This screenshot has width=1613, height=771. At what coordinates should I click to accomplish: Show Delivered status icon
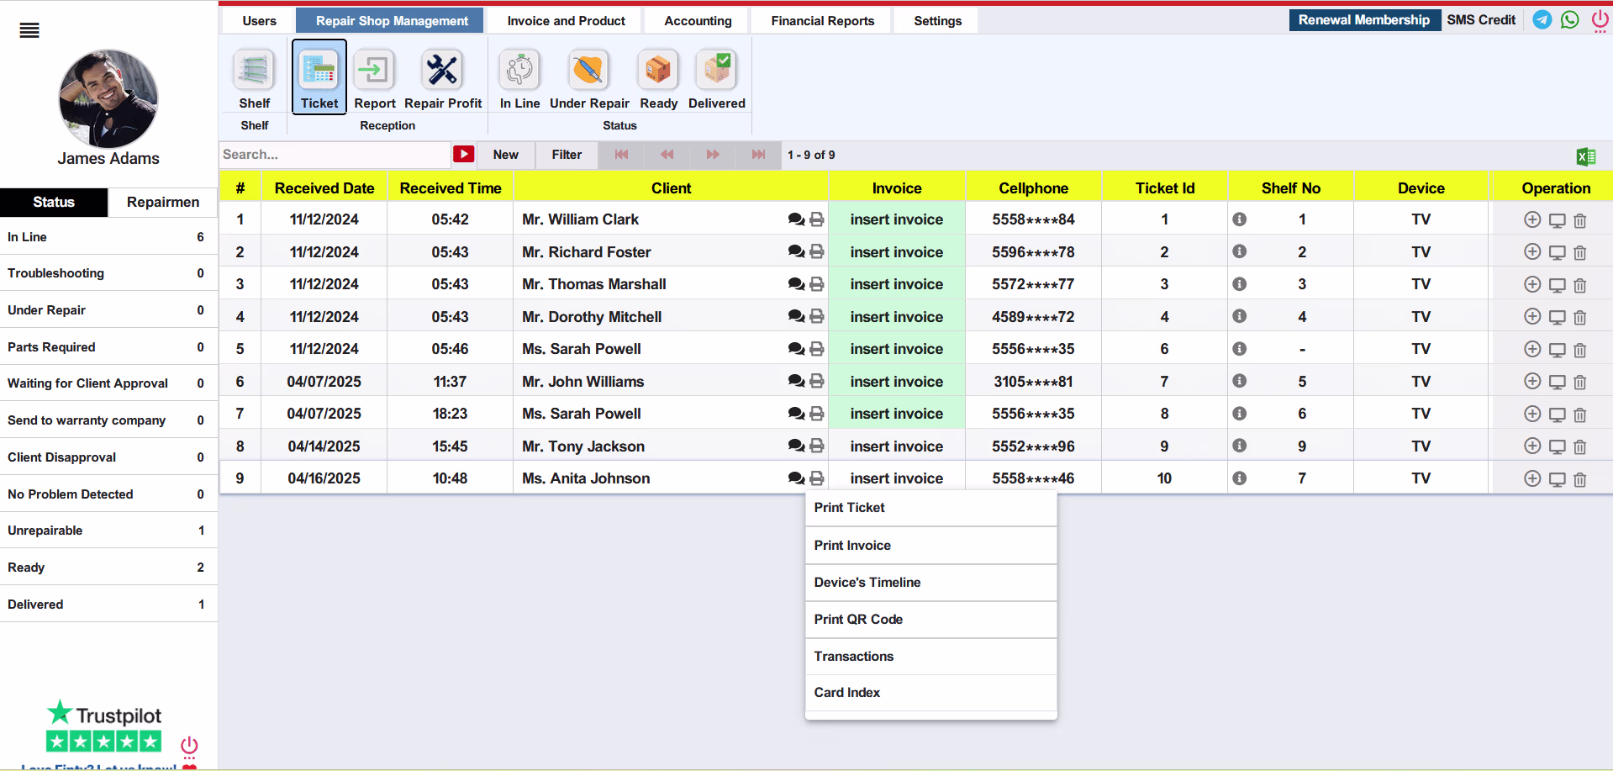tap(717, 70)
